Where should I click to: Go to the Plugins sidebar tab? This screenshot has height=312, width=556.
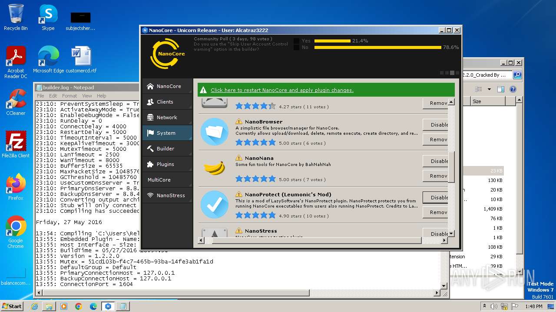point(167,164)
